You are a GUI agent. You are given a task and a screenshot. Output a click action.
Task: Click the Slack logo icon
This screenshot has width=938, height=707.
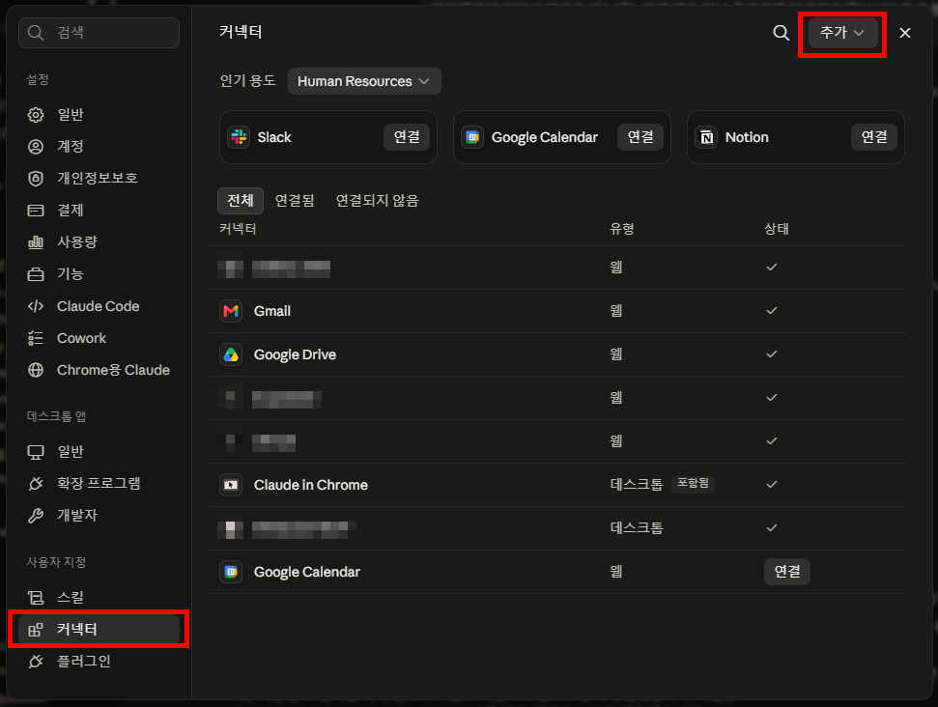click(x=239, y=137)
